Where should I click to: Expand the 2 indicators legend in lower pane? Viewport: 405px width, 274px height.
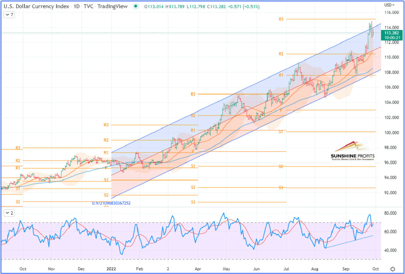tap(9, 213)
